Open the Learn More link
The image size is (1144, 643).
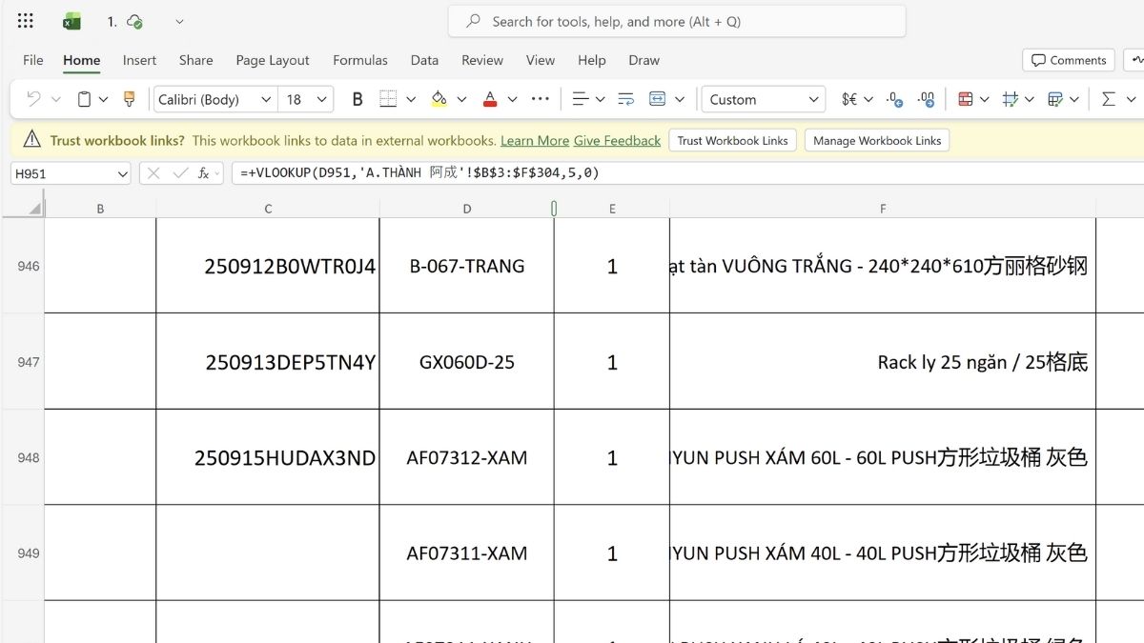point(534,140)
